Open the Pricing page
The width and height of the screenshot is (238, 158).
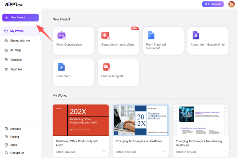tap(15, 137)
